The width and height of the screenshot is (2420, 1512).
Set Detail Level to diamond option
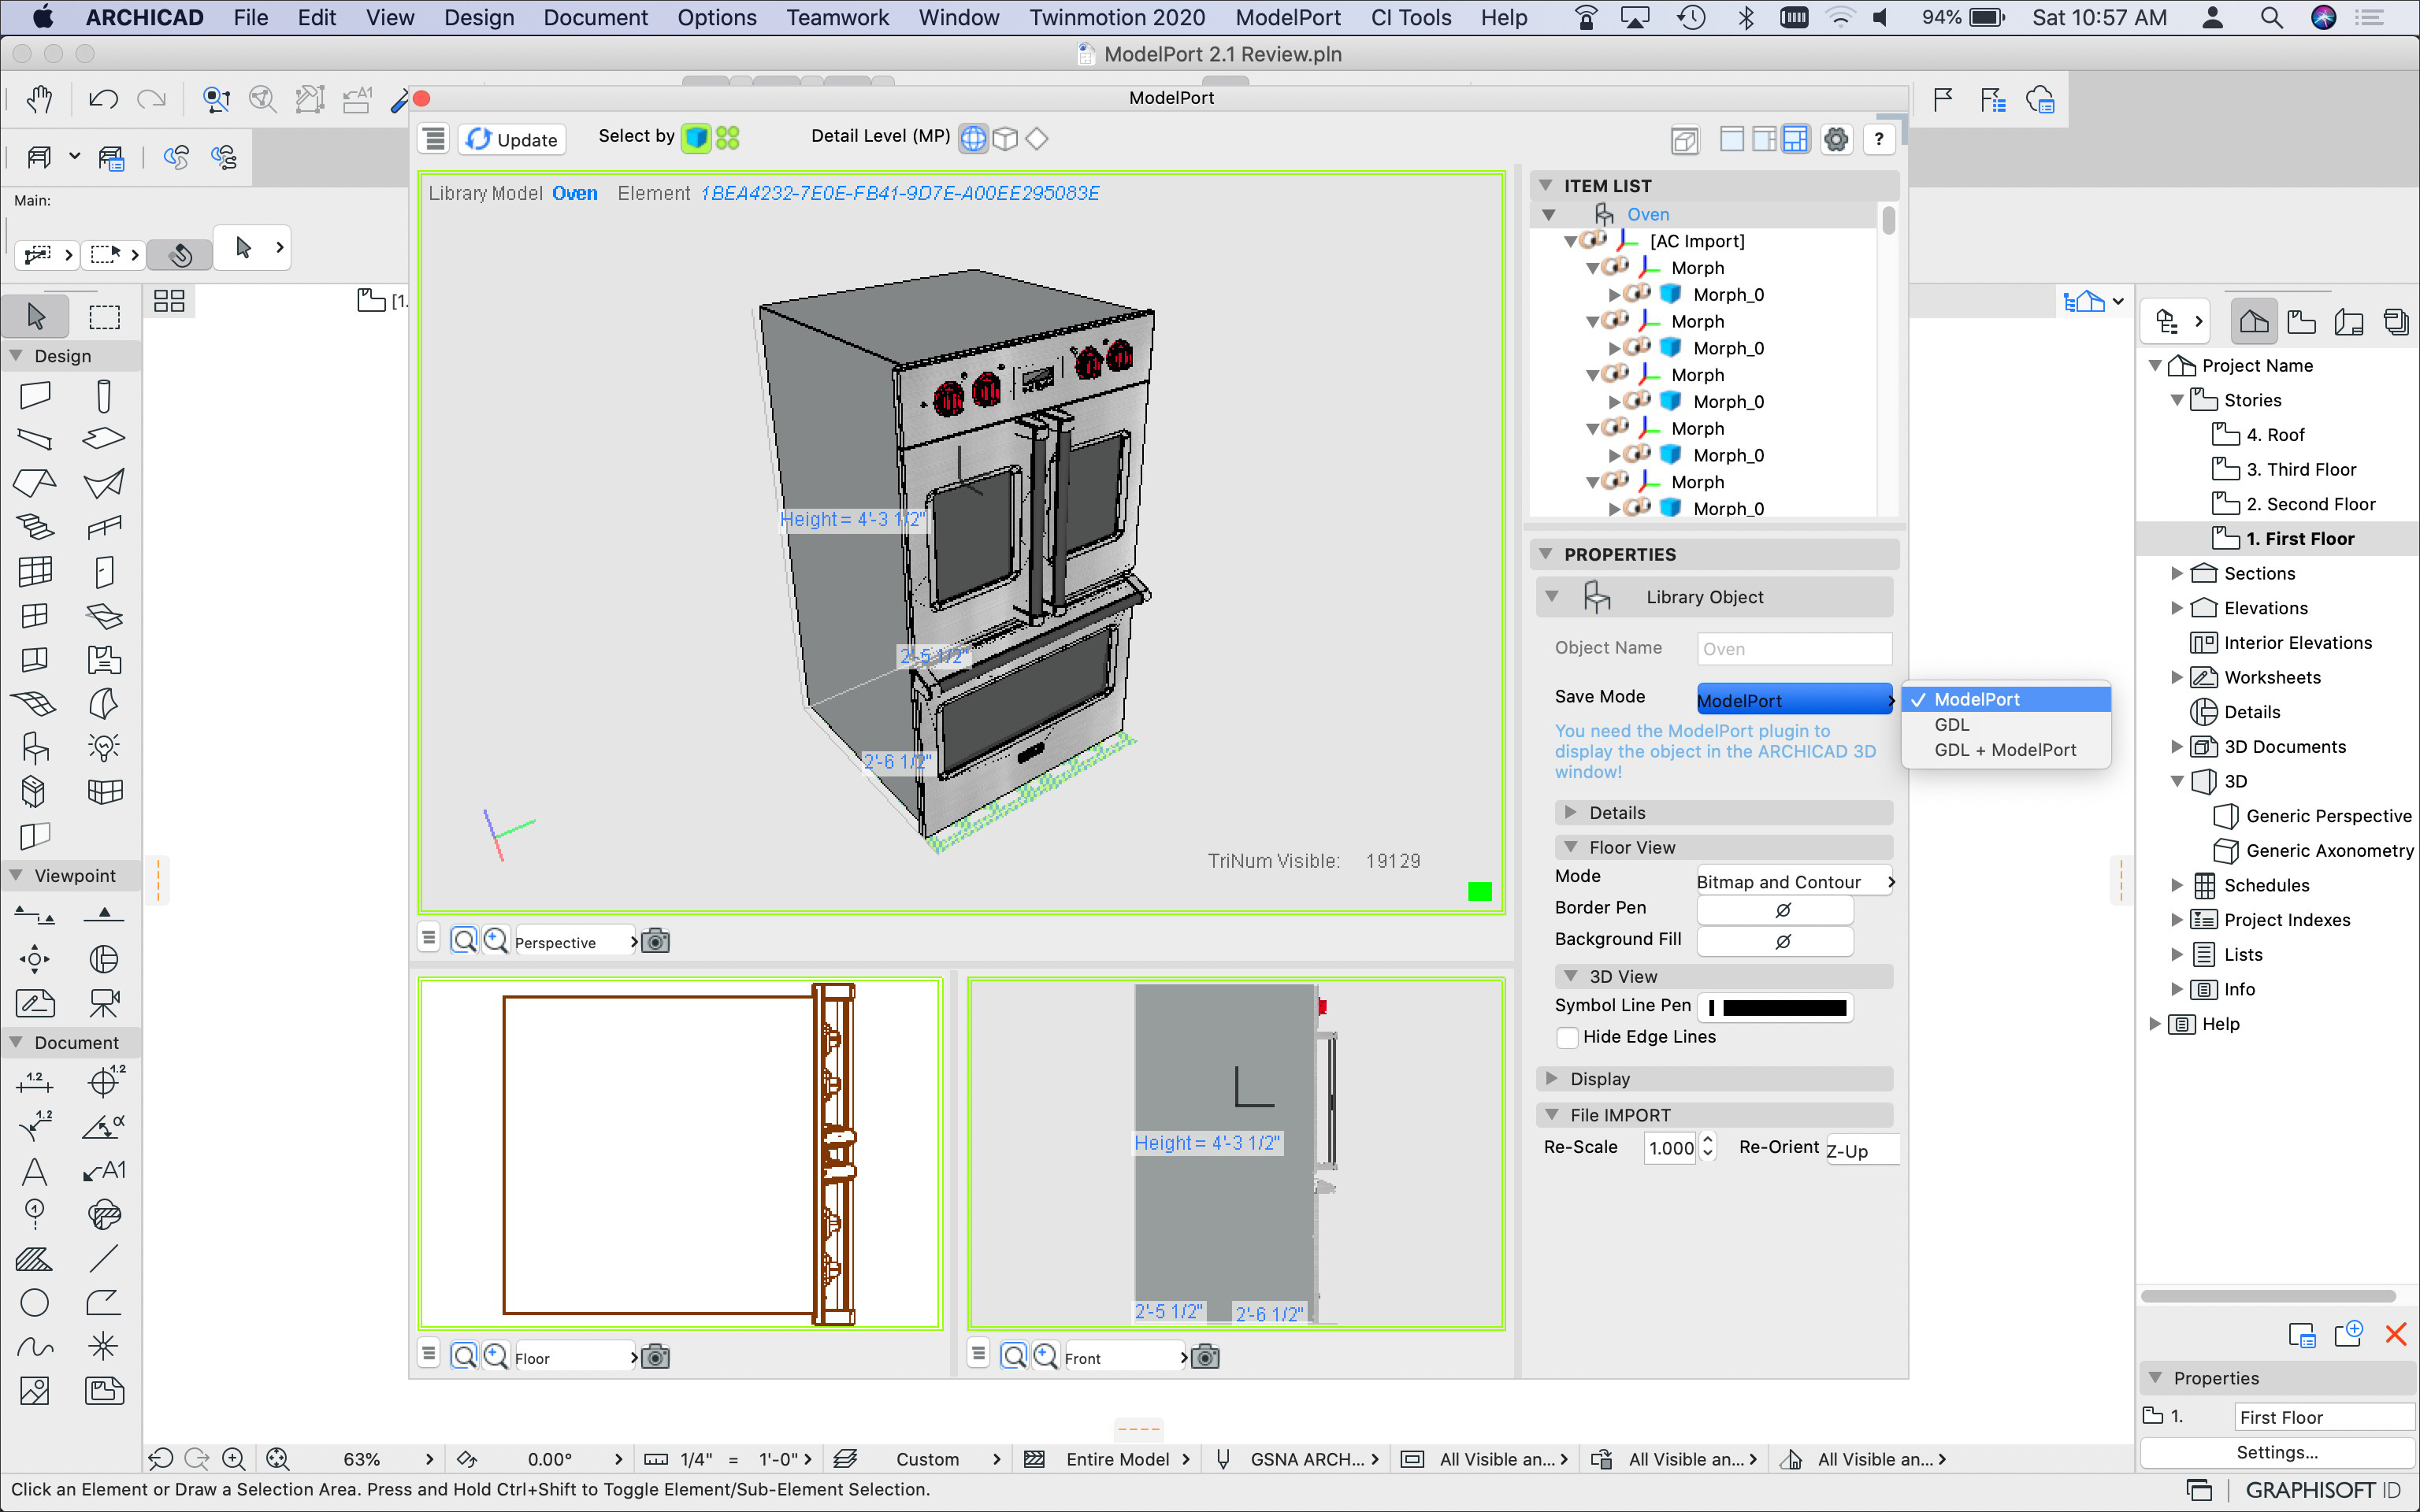1037,138
